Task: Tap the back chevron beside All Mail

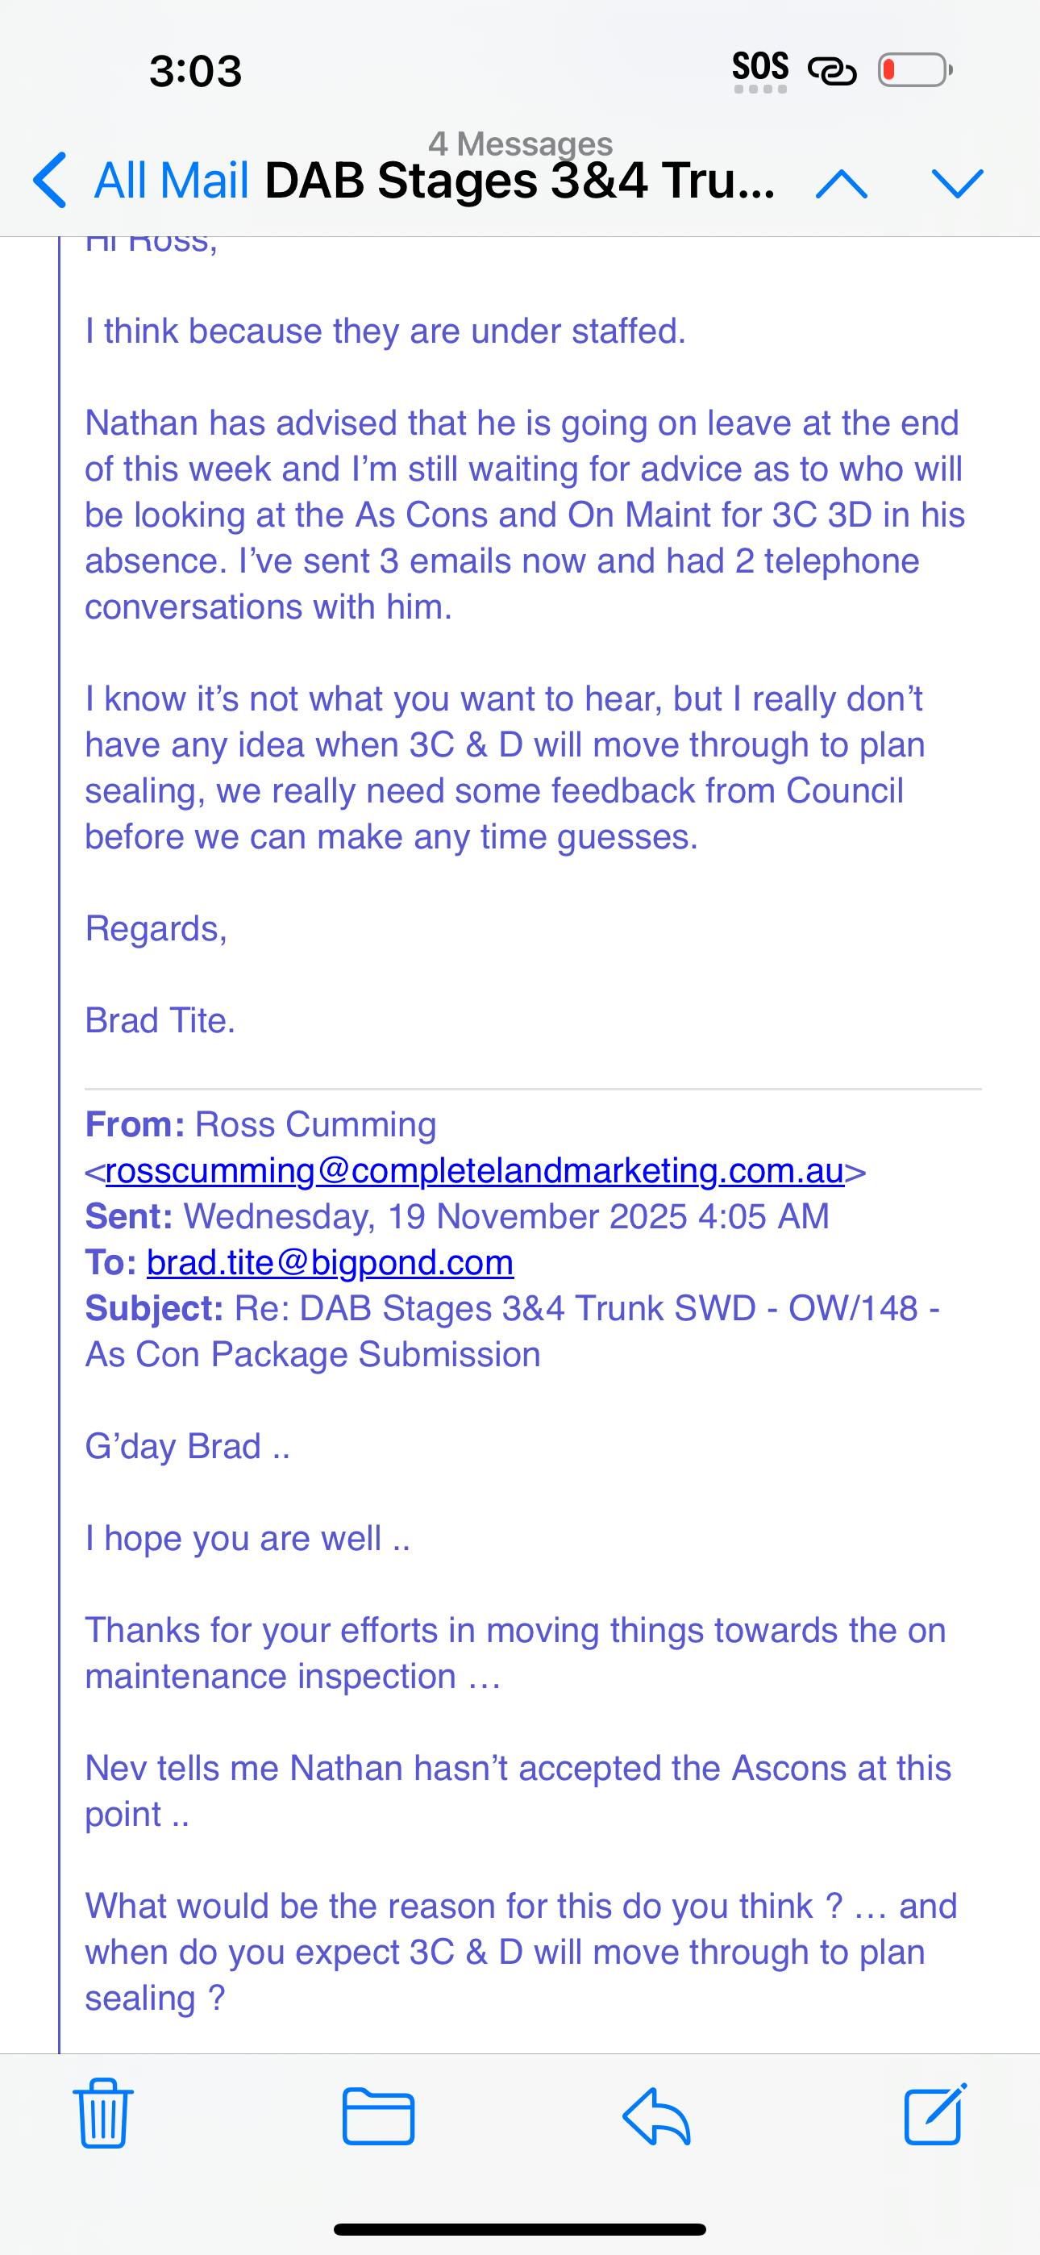Action: pyautogui.click(x=50, y=181)
